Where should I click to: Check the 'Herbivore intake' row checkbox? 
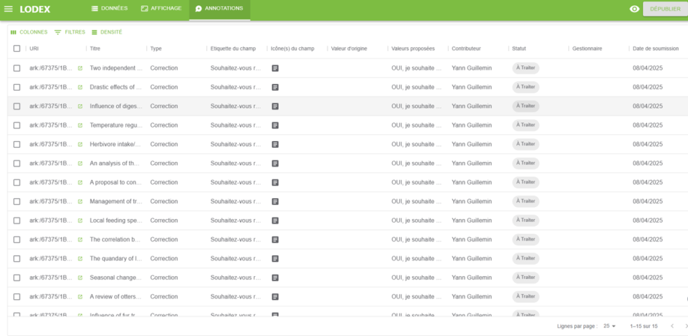17,144
